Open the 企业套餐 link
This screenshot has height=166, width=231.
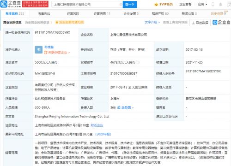pos(185,4)
